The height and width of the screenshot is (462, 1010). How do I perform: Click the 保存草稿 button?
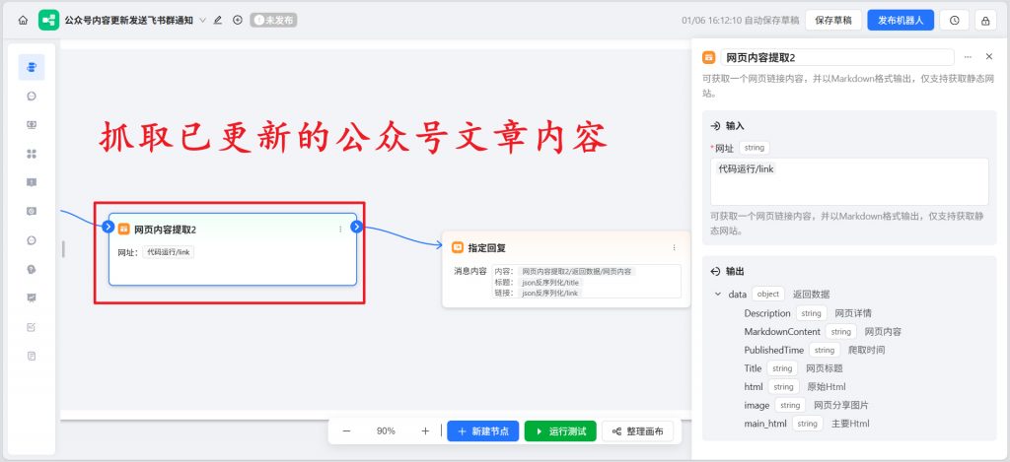pyautogui.click(x=832, y=20)
